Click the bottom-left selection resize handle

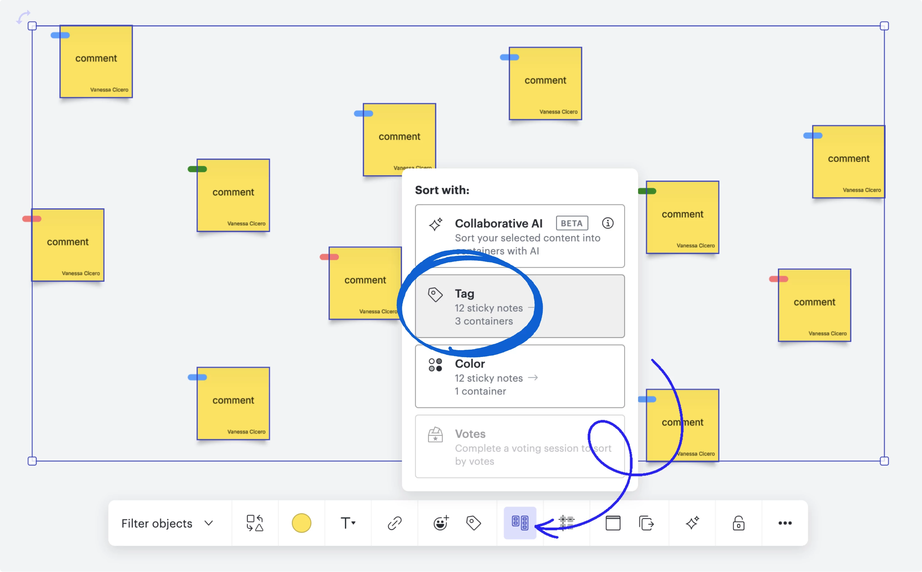[32, 461]
